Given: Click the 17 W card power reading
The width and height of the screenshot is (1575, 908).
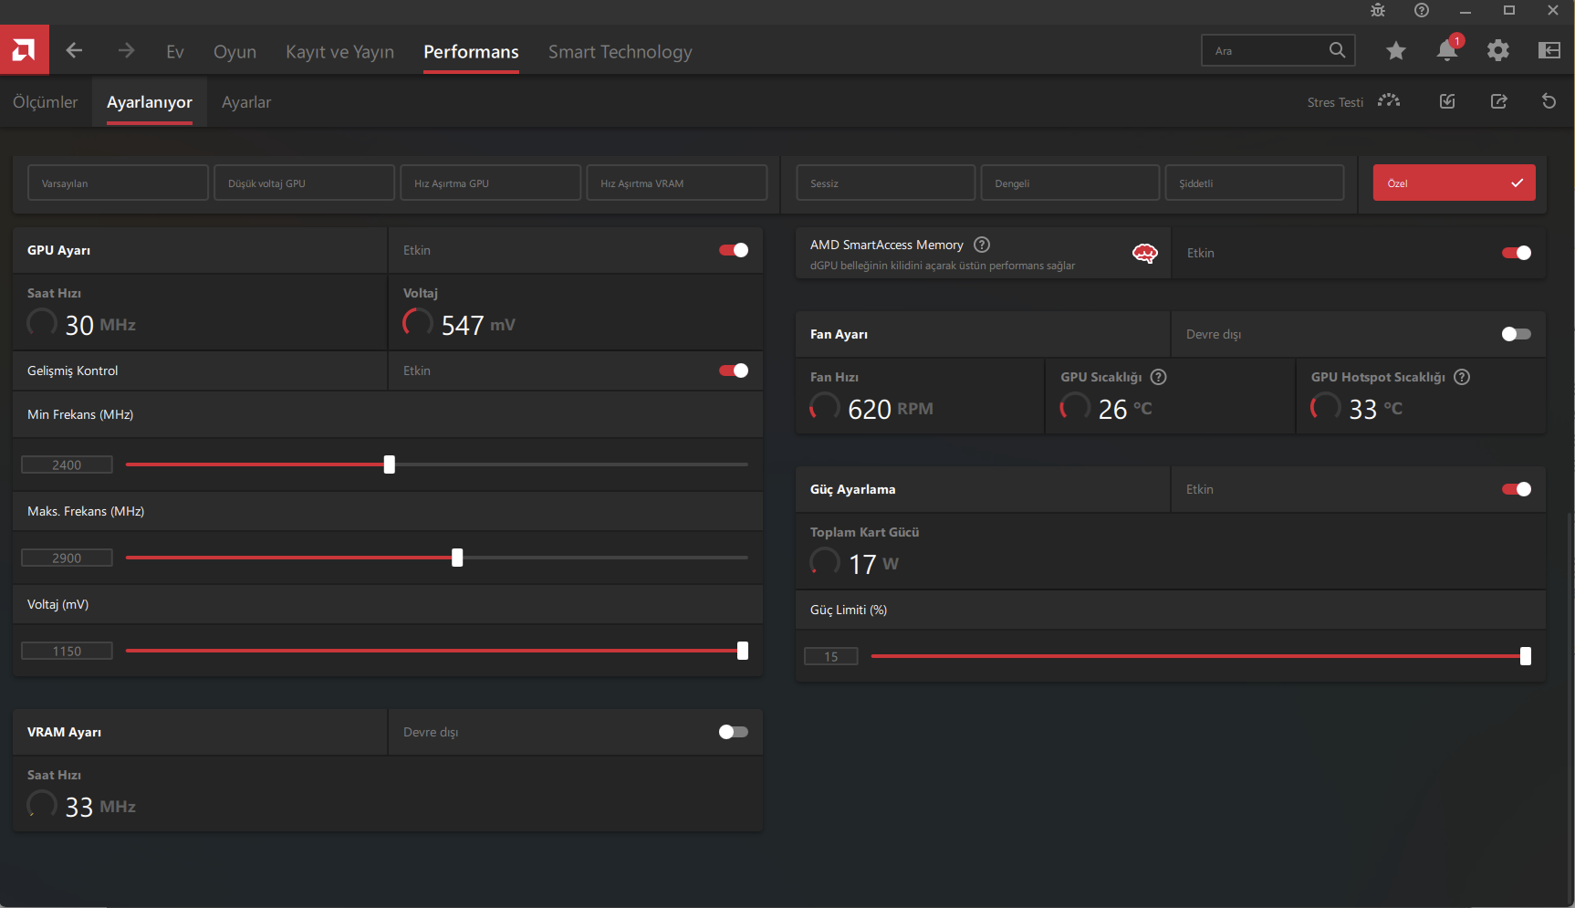Looking at the screenshot, I should pyautogui.click(x=873, y=564).
